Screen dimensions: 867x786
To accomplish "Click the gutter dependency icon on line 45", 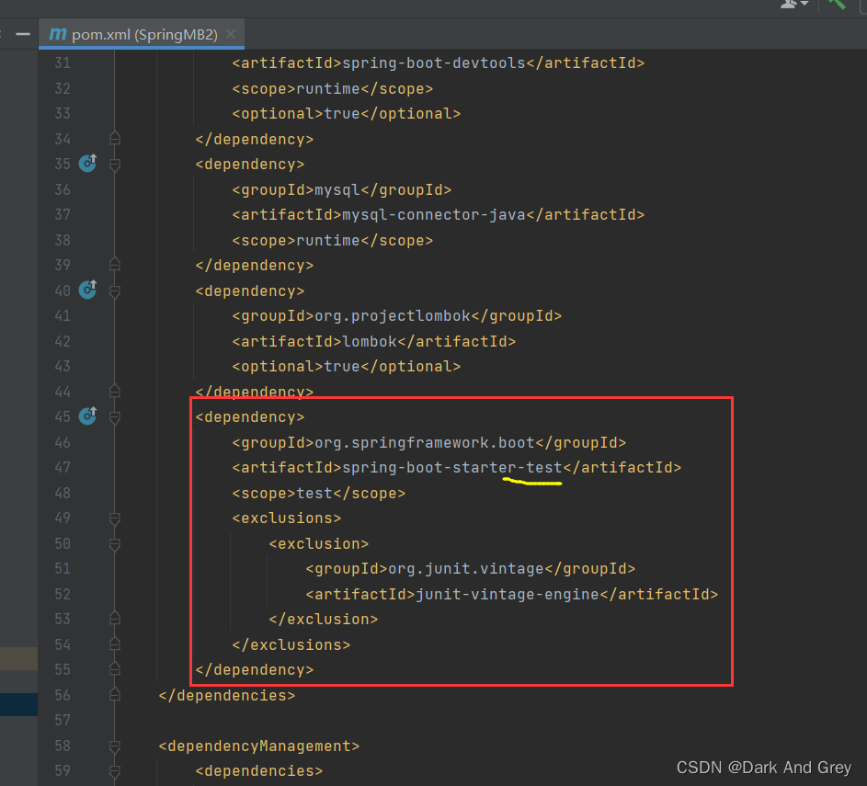I will point(87,416).
